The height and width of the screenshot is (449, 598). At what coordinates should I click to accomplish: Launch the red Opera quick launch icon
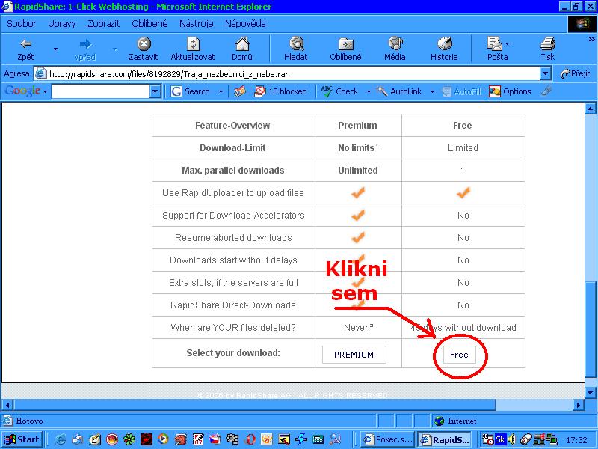250,439
